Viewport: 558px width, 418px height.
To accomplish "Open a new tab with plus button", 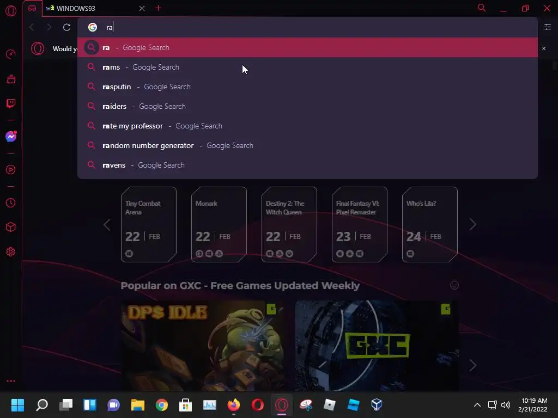I will pos(159,8).
